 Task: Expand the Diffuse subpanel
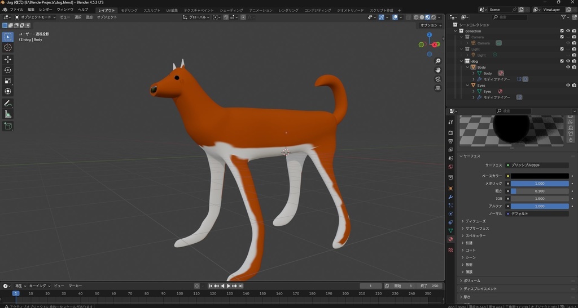[x=463, y=221]
